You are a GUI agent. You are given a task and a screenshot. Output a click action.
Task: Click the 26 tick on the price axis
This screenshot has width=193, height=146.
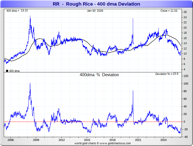(x=185, y=12)
